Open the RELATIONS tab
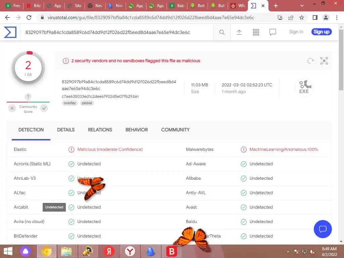Screen dimensions: 344x258 100,130
